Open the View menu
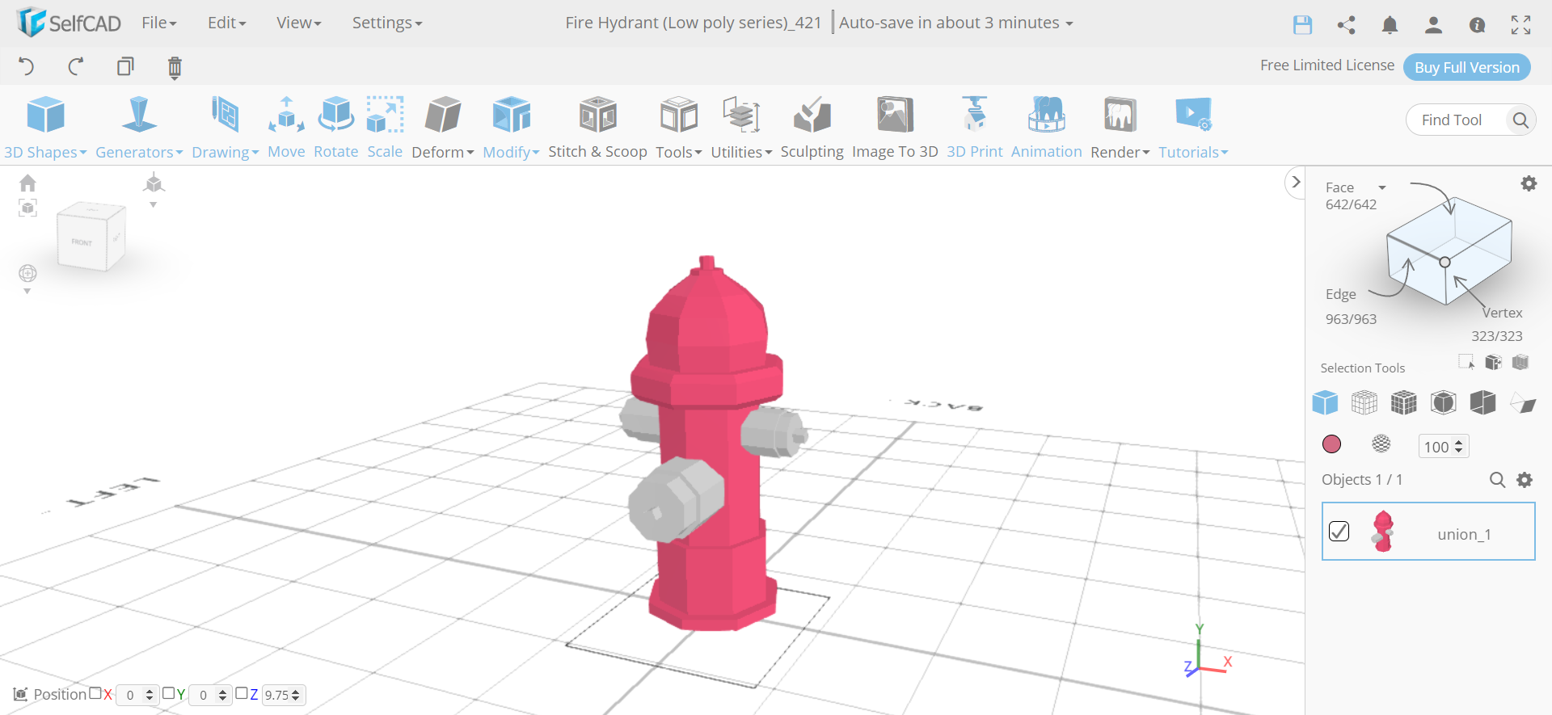The height and width of the screenshot is (715, 1552). (299, 23)
